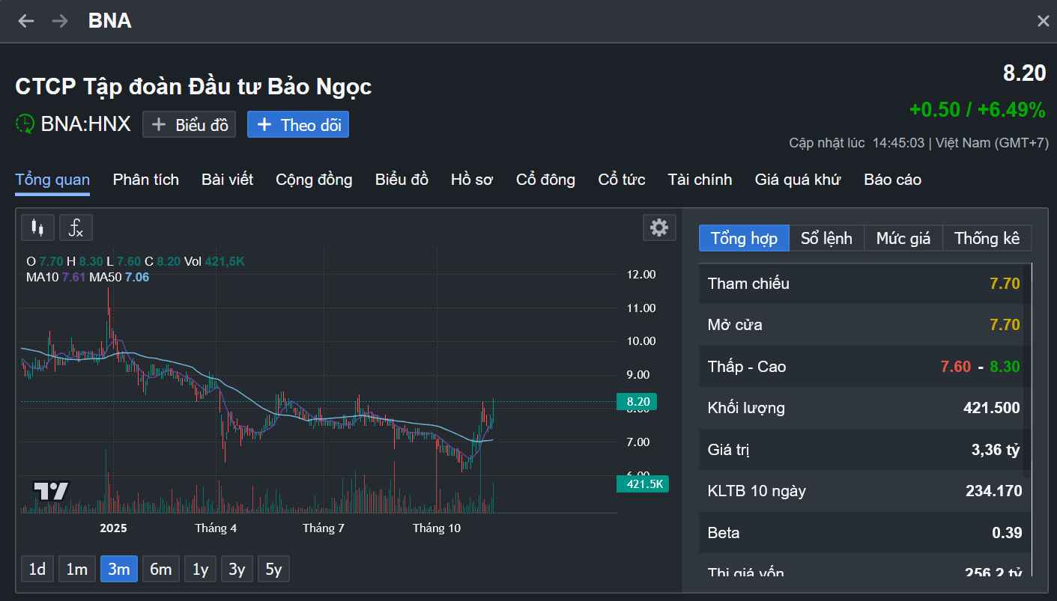1057x601 pixels.
Task: Click the KLTB 10 ngày value 234.170
Action: point(994,492)
